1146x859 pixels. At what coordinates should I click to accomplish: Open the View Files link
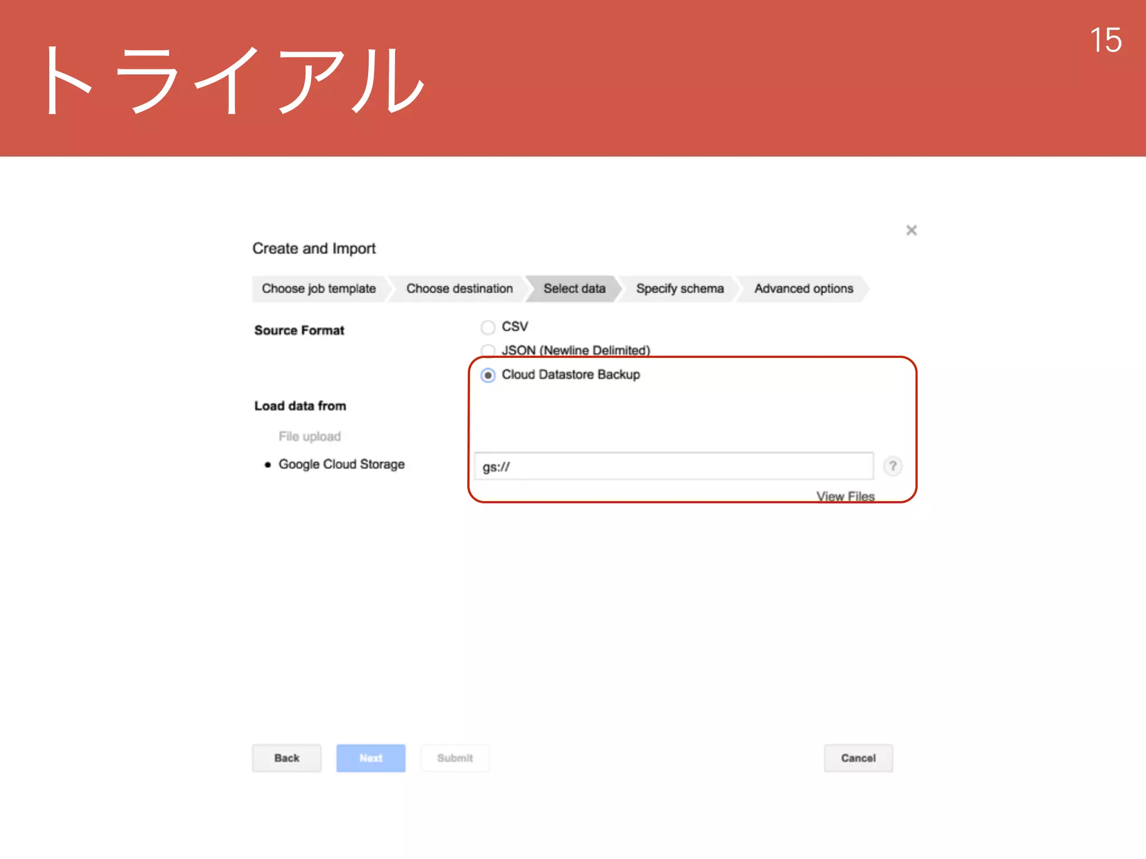[x=845, y=496]
